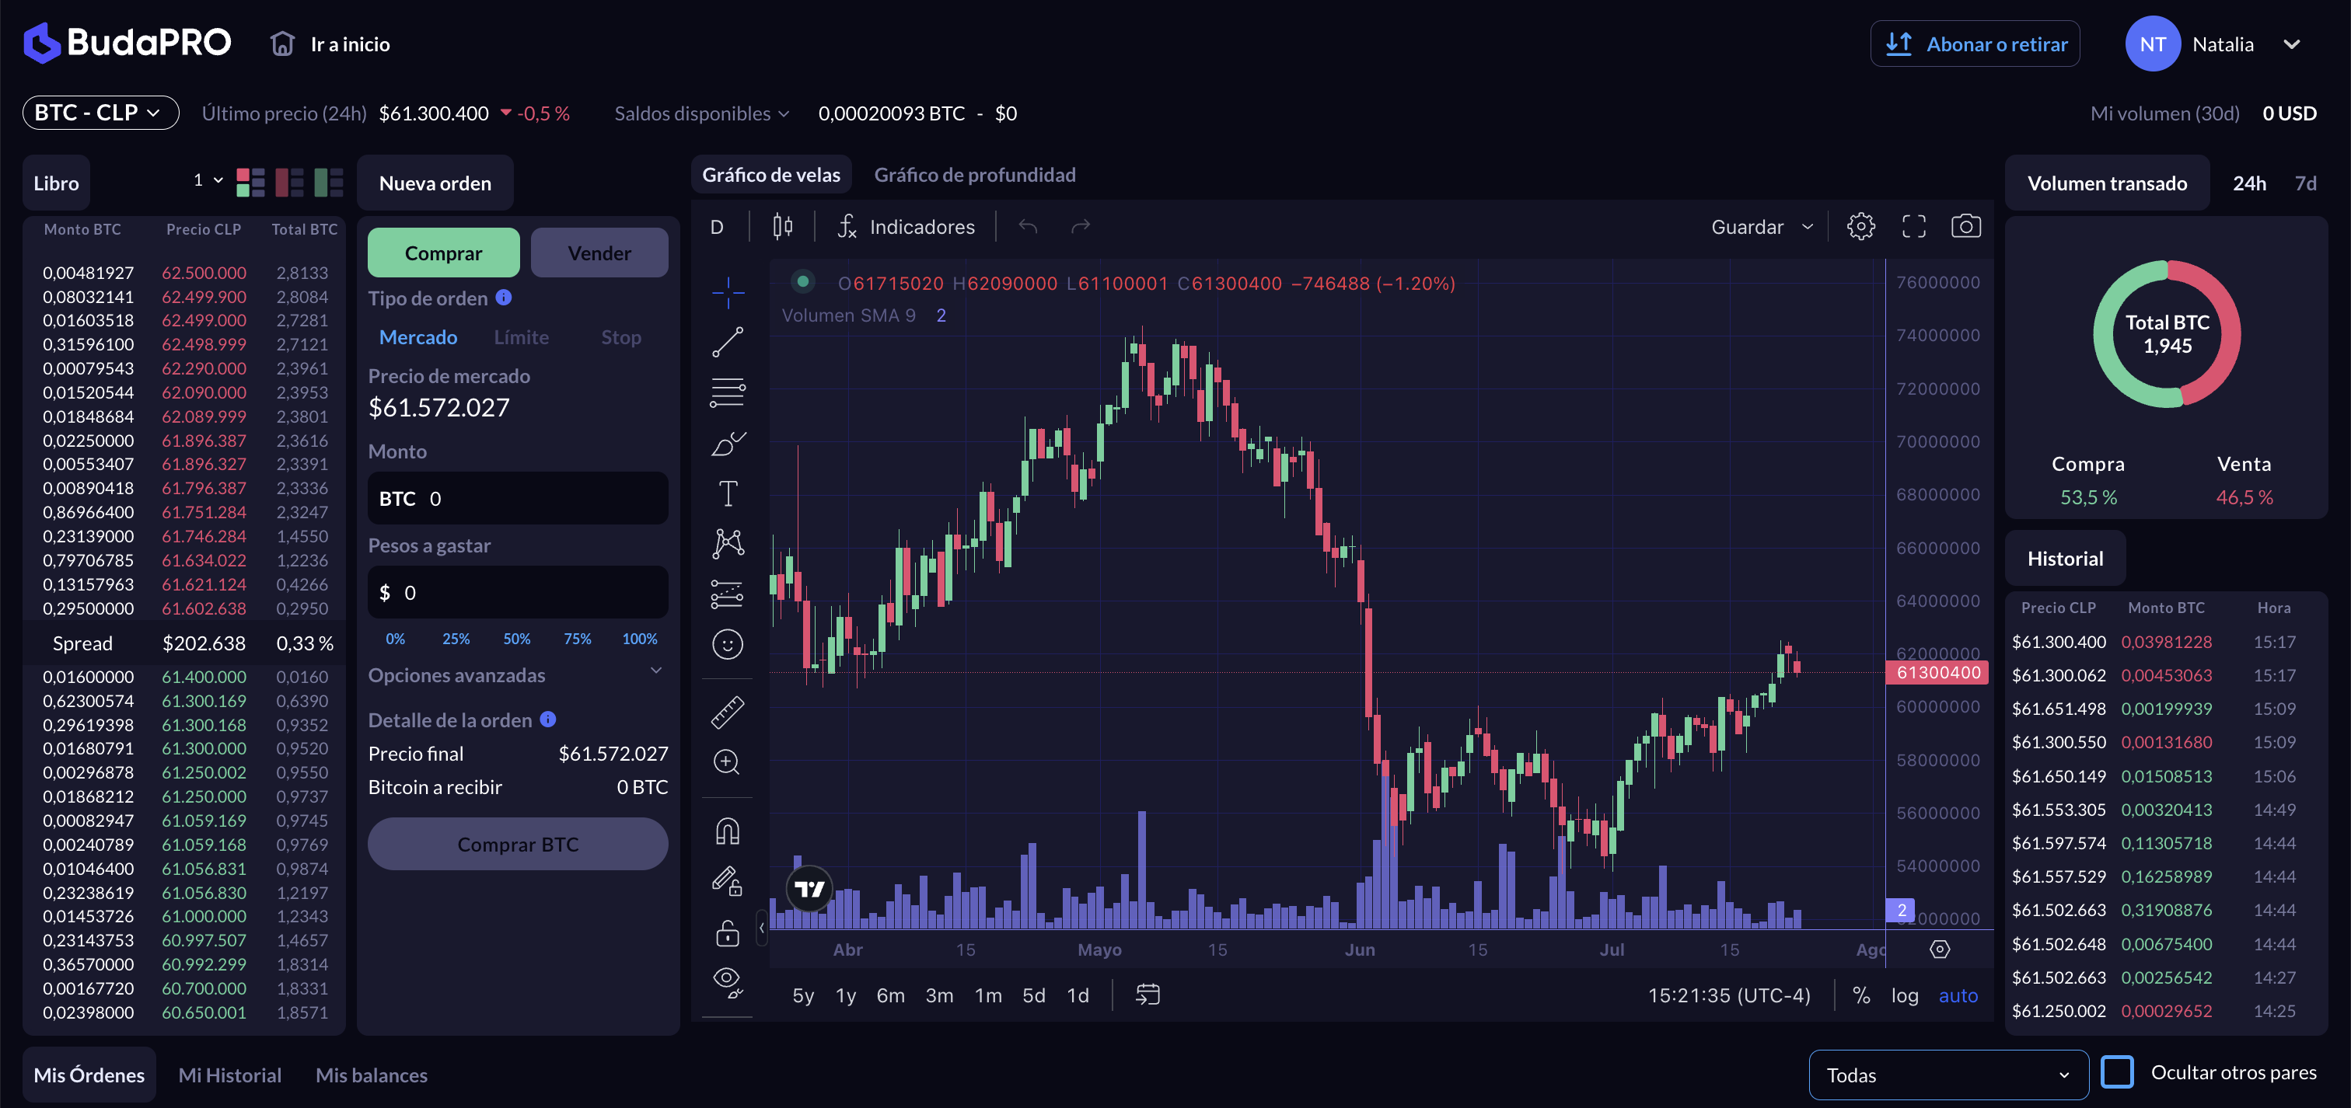
Task: Toggle auto scale on chart
Action: point(1958,995)
